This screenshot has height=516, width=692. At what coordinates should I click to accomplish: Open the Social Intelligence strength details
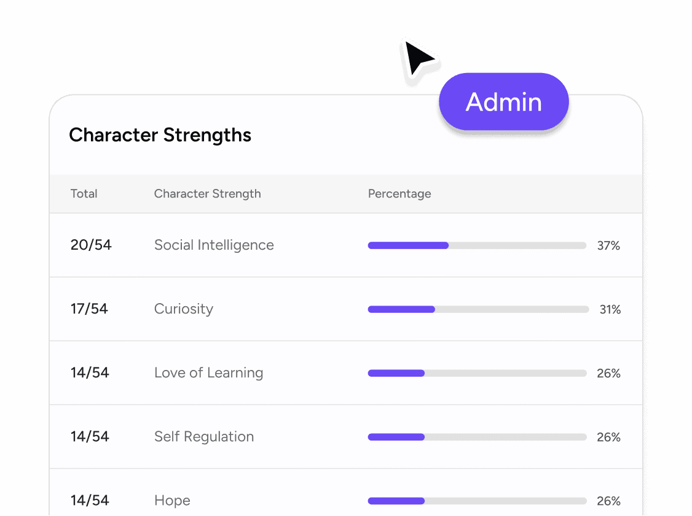click(x=213, y=245)
